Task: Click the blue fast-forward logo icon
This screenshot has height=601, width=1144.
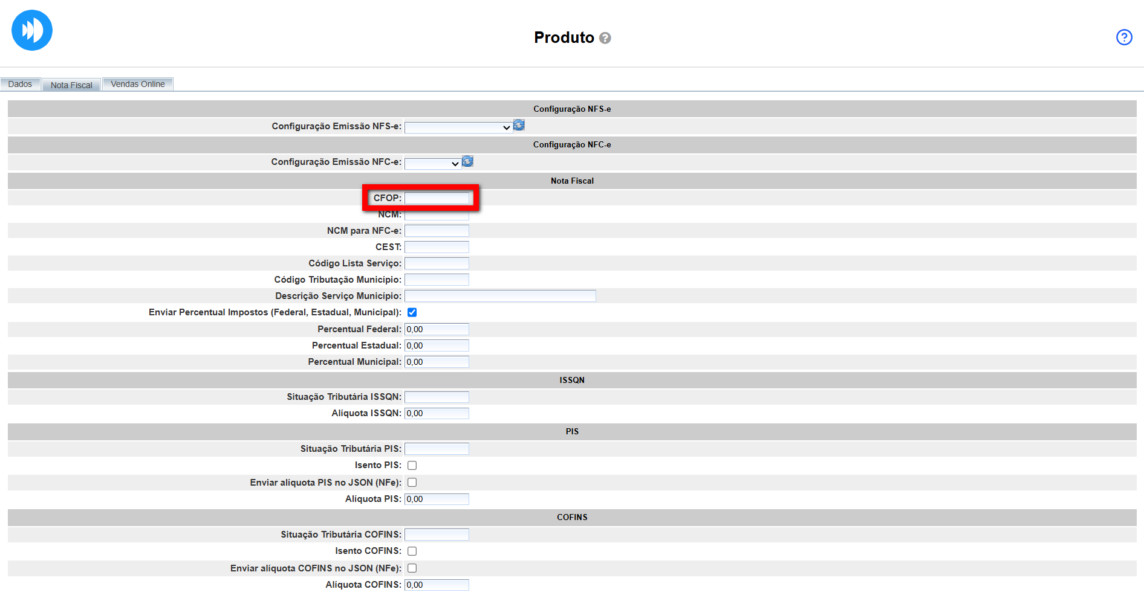Action: pyautogui.click(x=32, y=30)
